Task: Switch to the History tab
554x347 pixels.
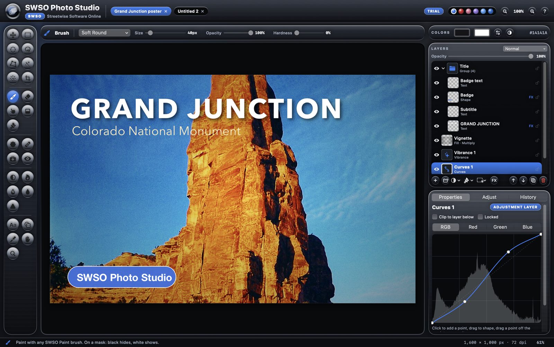Action: 528,197
